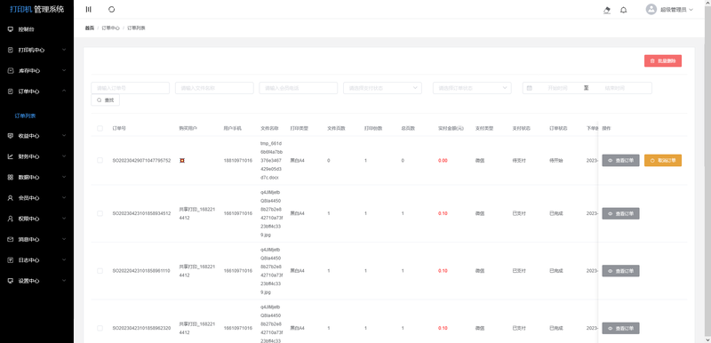Image resolution: width=711 pixels, height=343 pixels.
Task: Open 消息中心 menu label
Action: click(x=28, y=239)
